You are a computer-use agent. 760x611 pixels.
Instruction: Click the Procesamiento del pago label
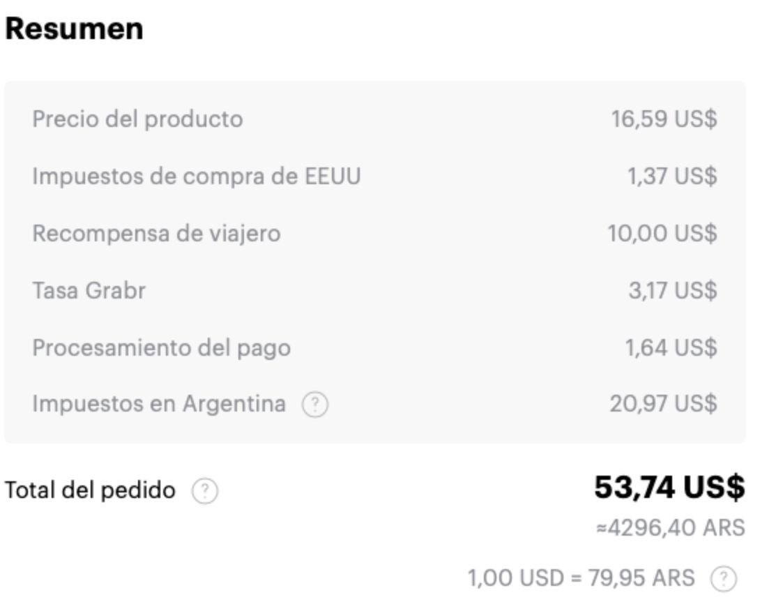click(x=161, y=347)
